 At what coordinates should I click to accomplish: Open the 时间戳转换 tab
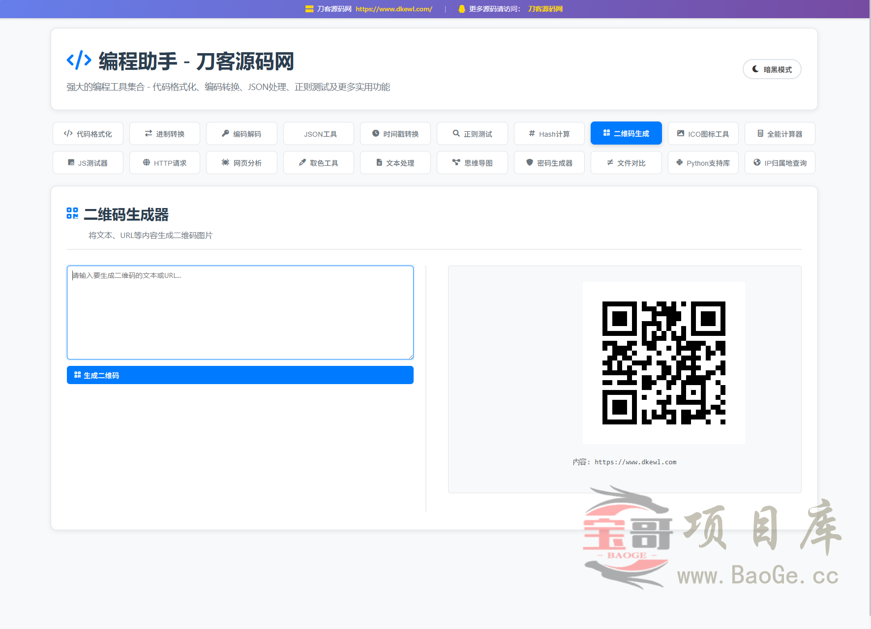pyautogui.click(x=395, y=134)
